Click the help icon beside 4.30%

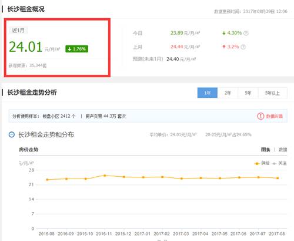246,33
